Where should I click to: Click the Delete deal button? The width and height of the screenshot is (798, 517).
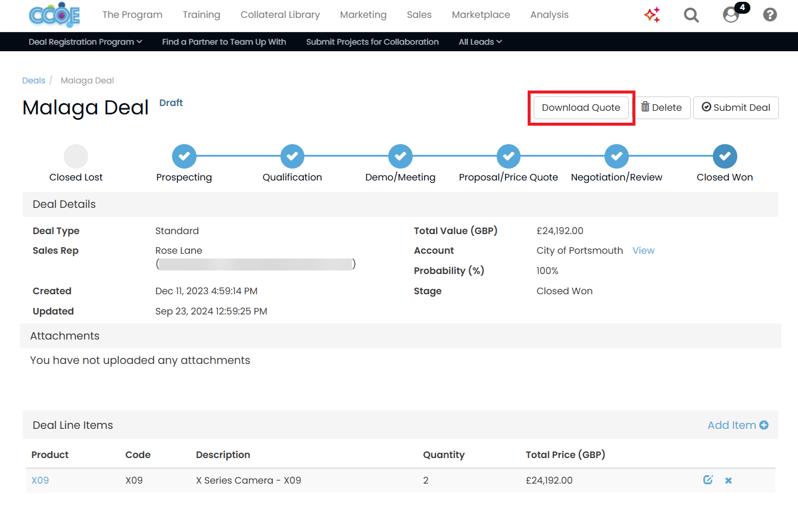(x=661, y=108)
